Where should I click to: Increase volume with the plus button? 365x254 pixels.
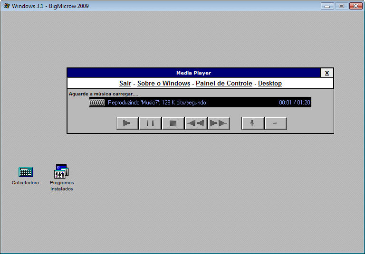pyautogui.click(x=253, y=123)
